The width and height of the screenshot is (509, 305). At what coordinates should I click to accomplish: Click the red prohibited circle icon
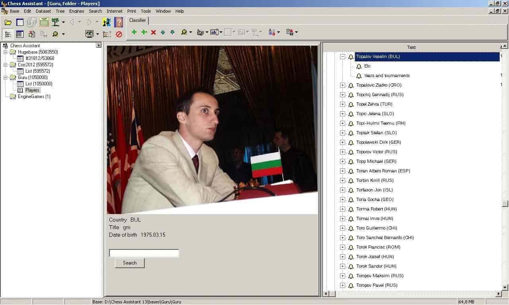(119, 34)
